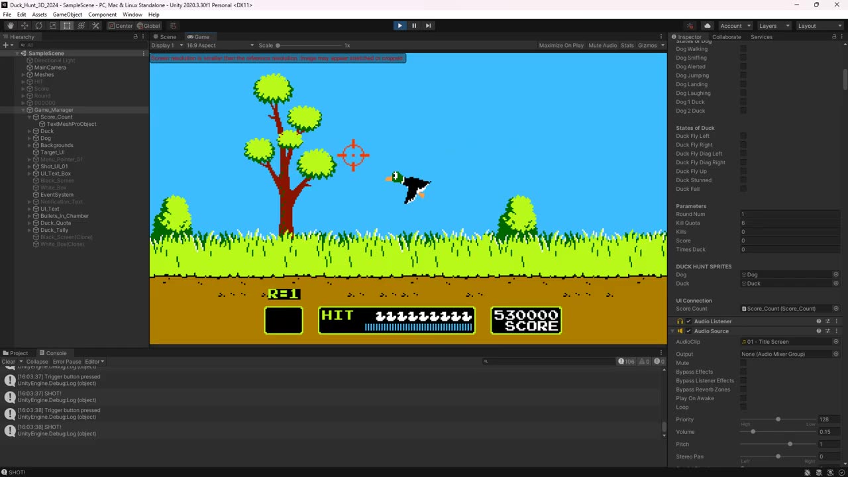
Task: Open Audio Source preset selector
Action: (827, 331)
